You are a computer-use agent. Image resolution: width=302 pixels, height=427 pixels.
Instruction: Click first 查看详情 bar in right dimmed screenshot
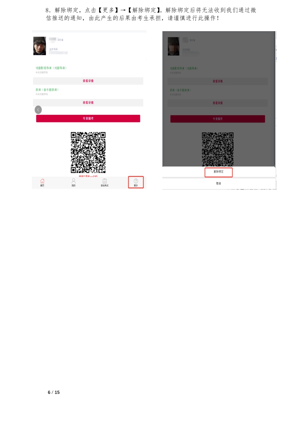coord(218,81)
